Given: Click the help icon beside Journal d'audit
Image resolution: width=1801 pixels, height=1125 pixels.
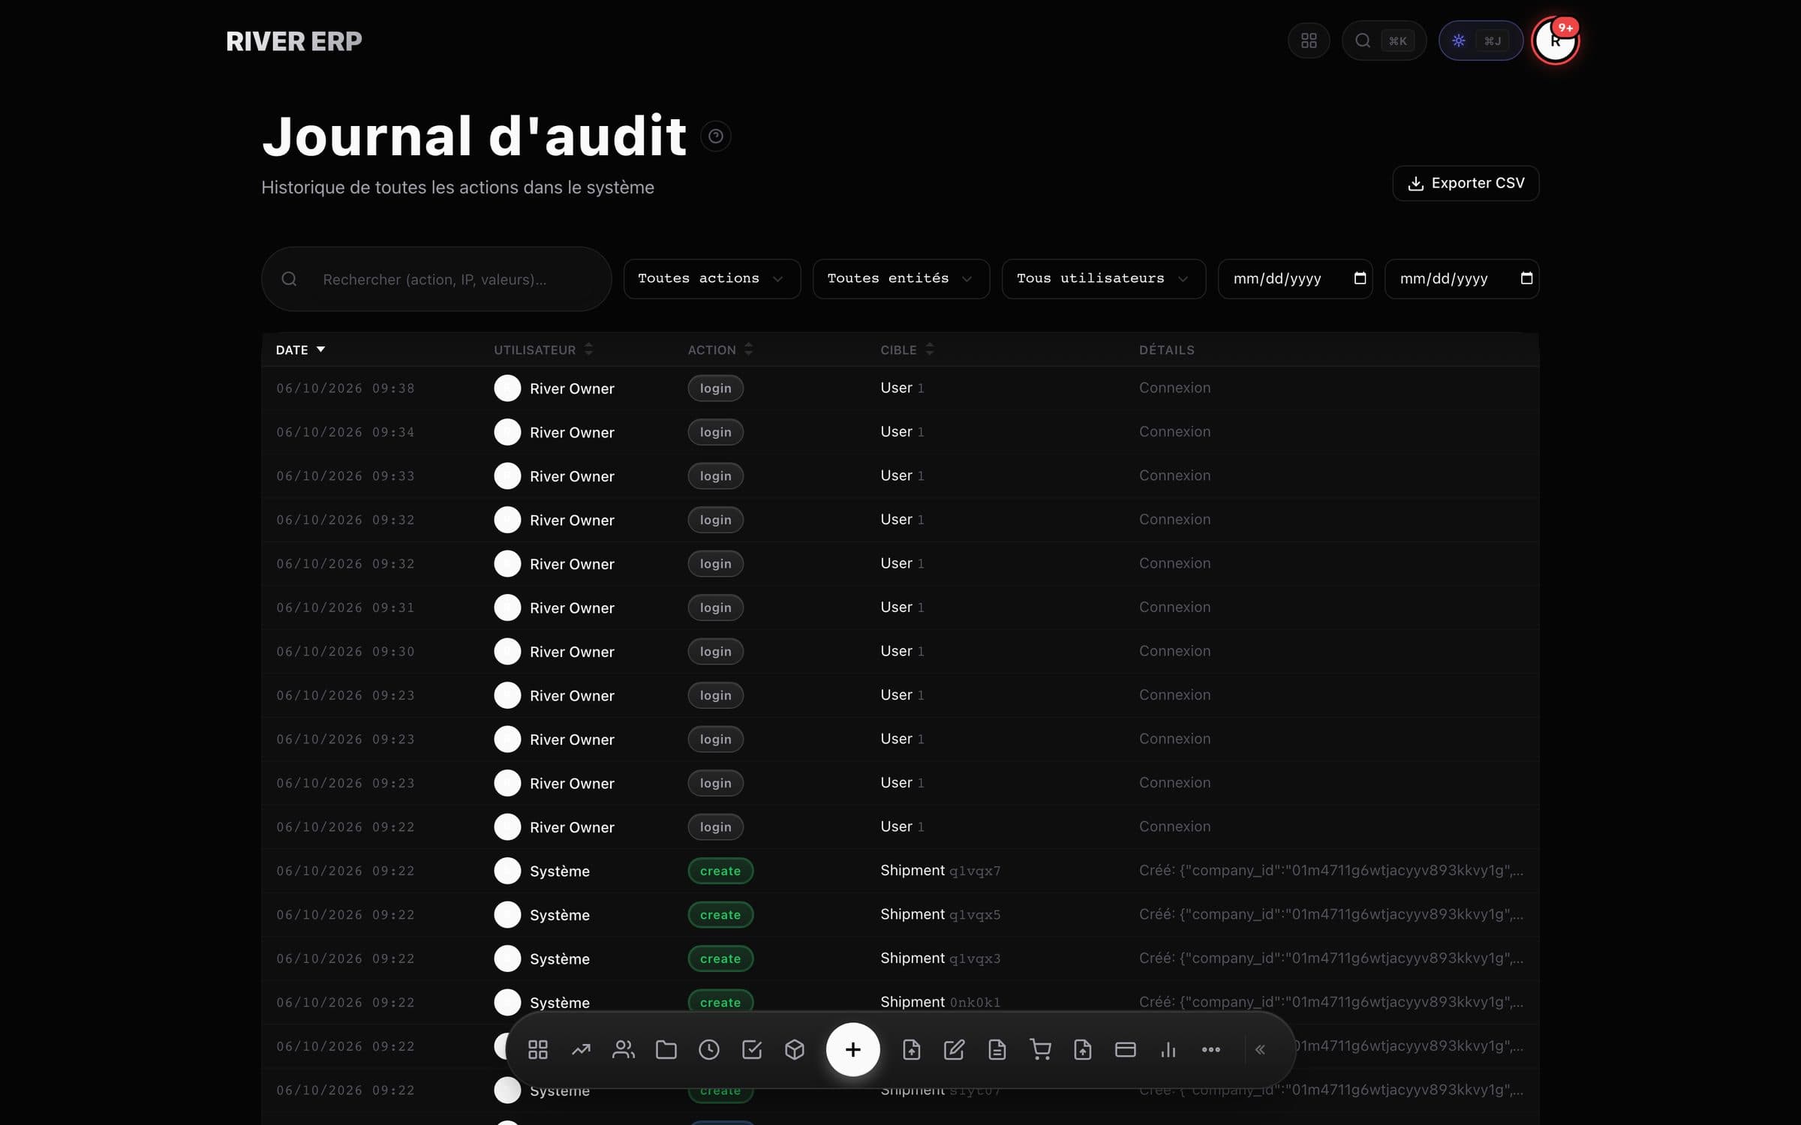Looking at the screenshot, I should [x=716, y=136].
